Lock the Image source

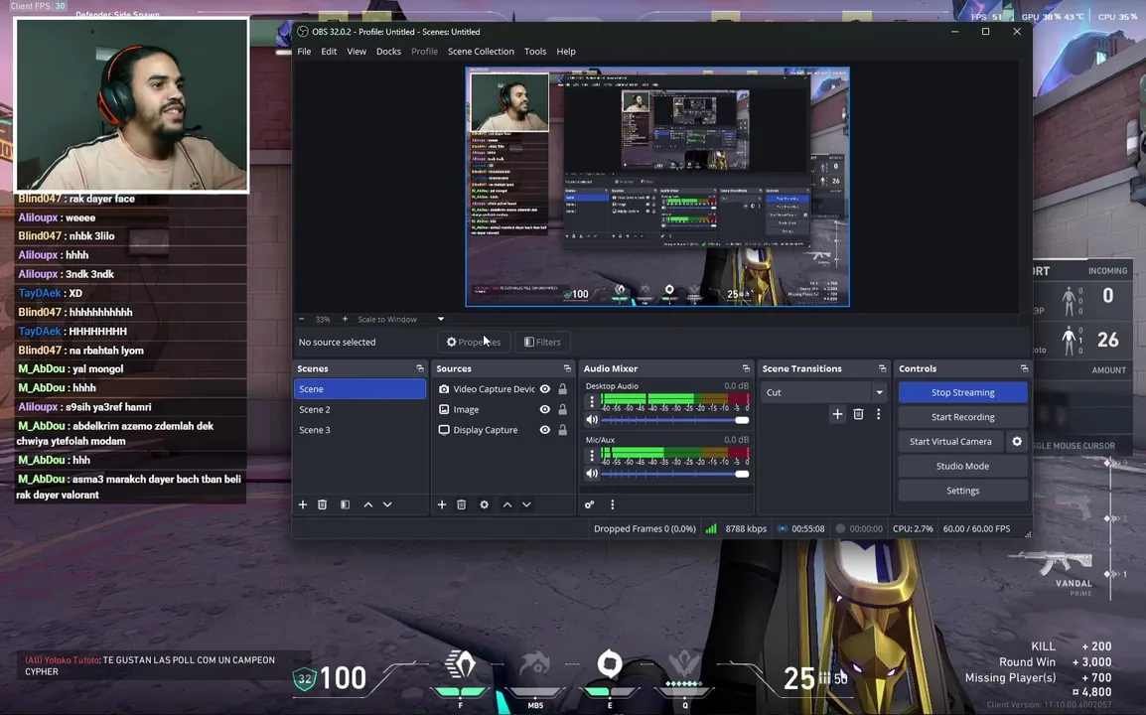click(x=563, y=409)
